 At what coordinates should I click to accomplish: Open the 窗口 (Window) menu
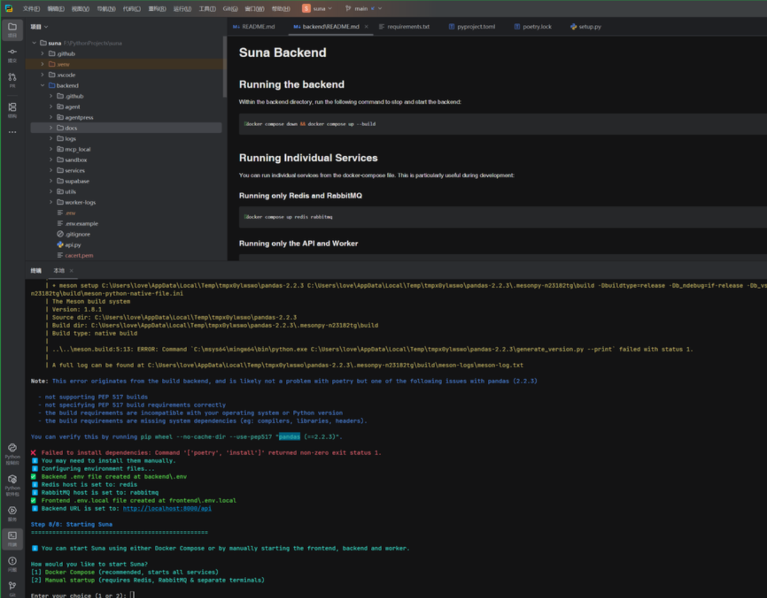click(x=254, y=8)
